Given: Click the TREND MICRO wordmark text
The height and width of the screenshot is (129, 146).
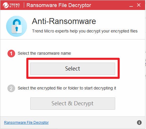Looking at the screenshot, I should (15, 5).
